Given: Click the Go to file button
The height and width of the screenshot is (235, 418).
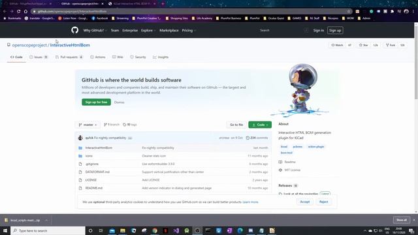Looking at the screenshot, I should tap(236, 125).
